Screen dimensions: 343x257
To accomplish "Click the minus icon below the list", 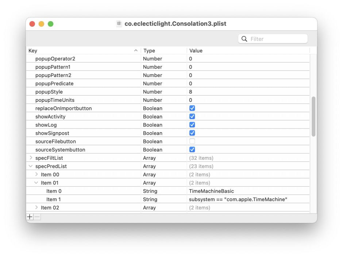I will coord(36,216).
